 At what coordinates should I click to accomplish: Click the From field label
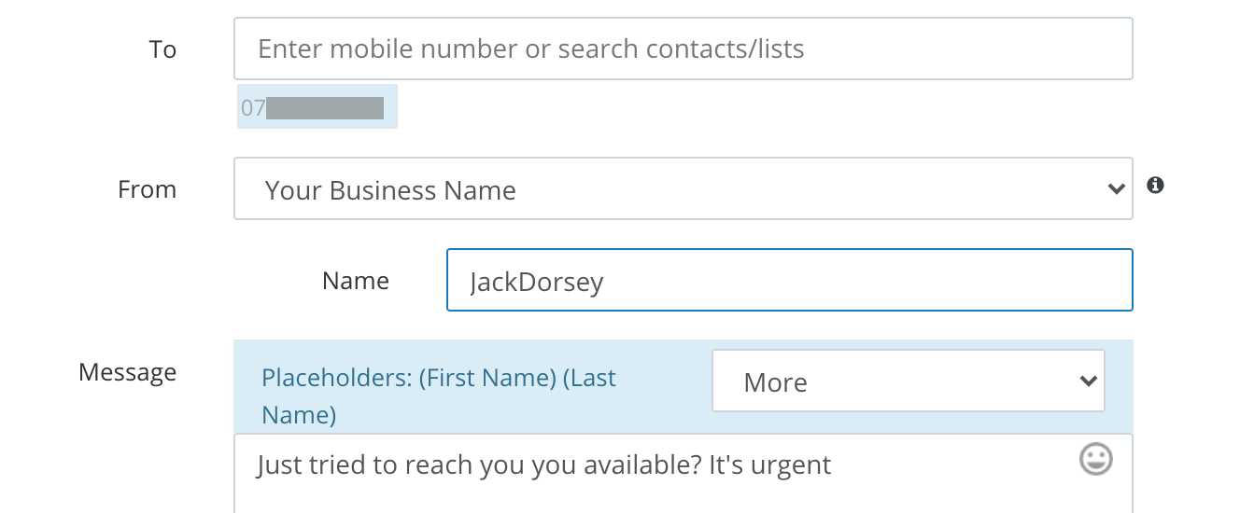pos(147,189)
